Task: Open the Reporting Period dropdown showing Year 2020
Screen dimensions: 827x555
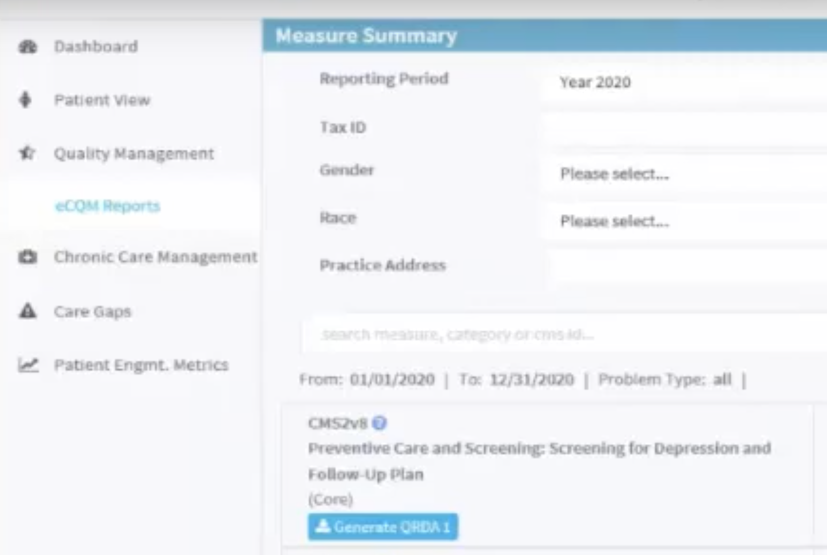Action: [684, 82]
